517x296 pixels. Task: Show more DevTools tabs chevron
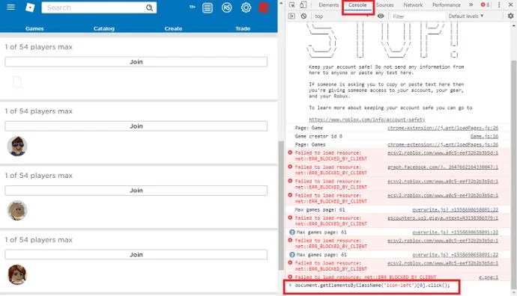[471, 5]
